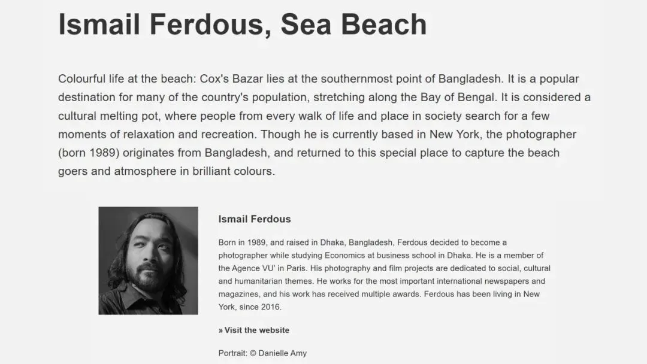This screenshot has width=647, height=364.
Task: Click the bold 'Ismail Ferdous' name beside portrait
Action: tap(255, 219)
